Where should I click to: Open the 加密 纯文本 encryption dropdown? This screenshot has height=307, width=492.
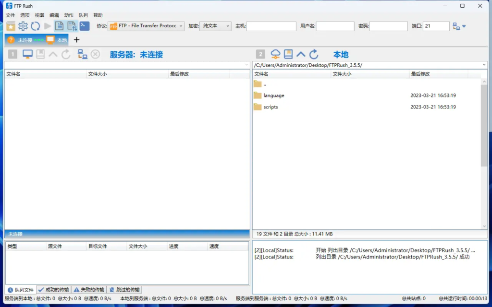point(215,26)
